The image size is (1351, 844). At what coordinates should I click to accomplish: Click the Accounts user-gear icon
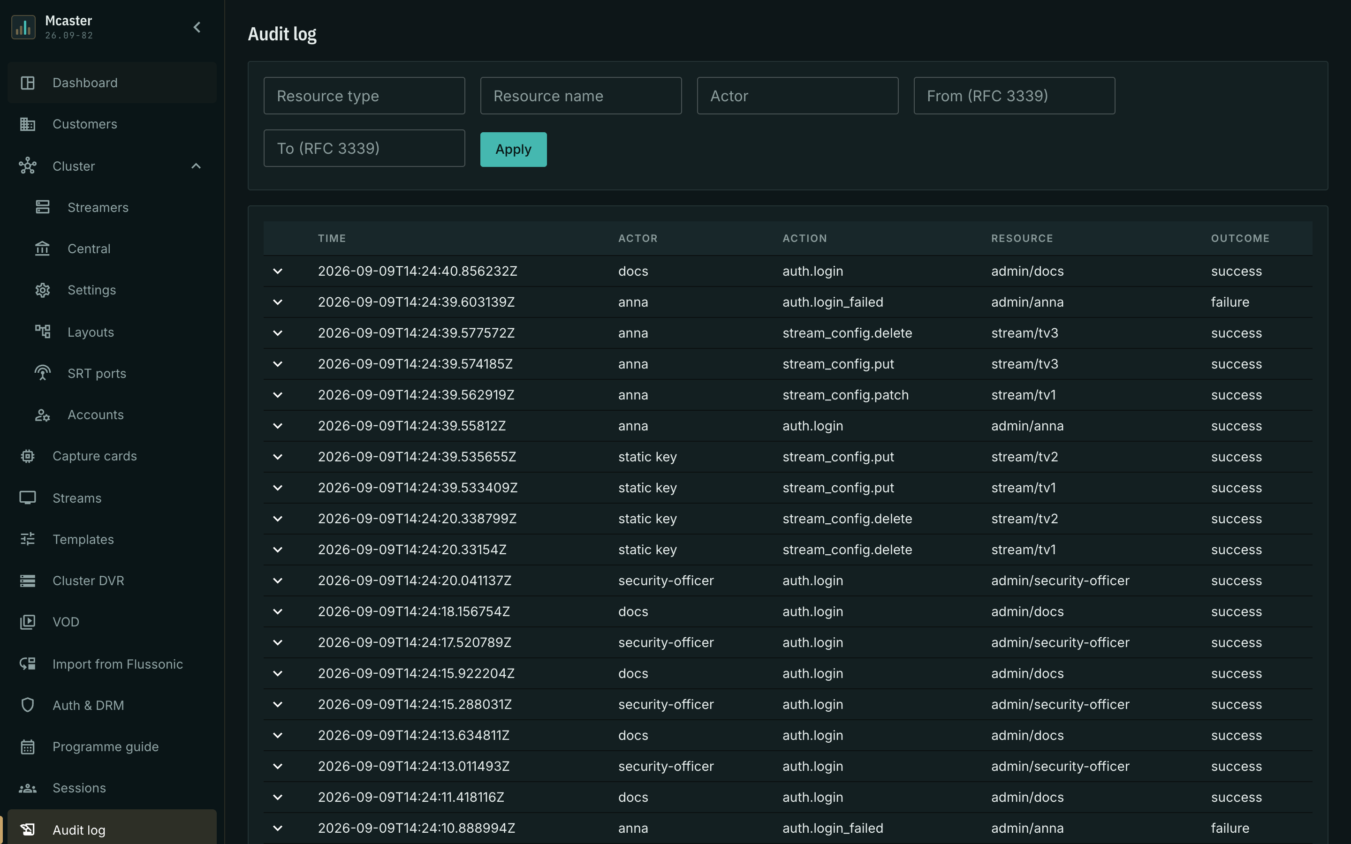pyautogui.click(x=42, y=415)
